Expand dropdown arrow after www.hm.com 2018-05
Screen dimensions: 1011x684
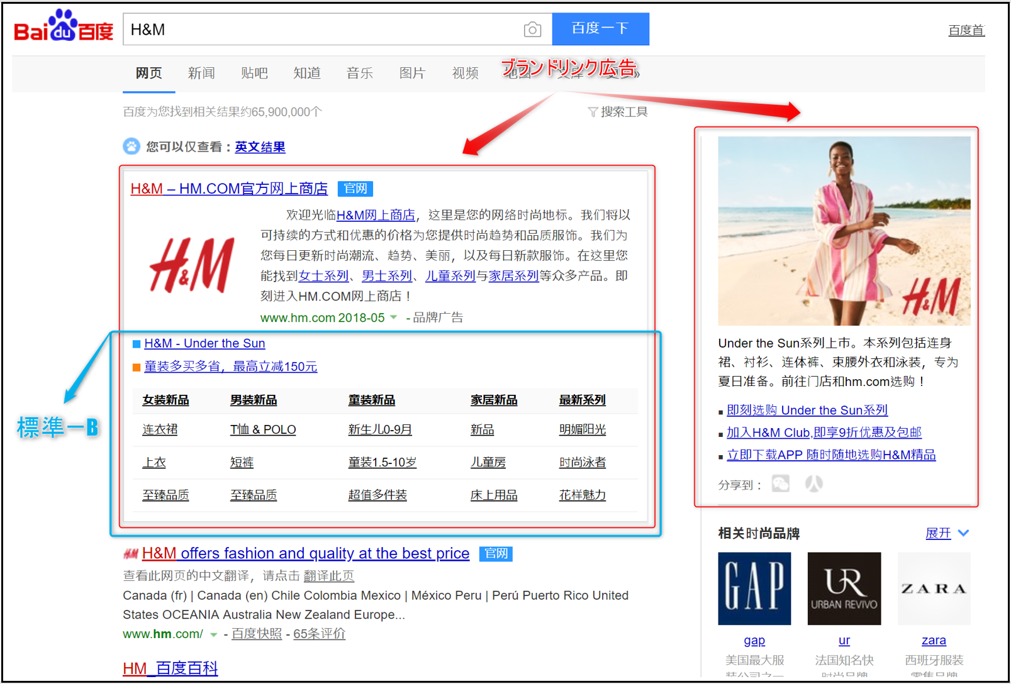point(394,317)
